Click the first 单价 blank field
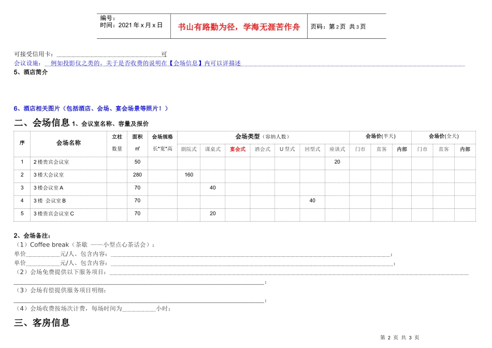Screen dimensions: 492x348 42,254
